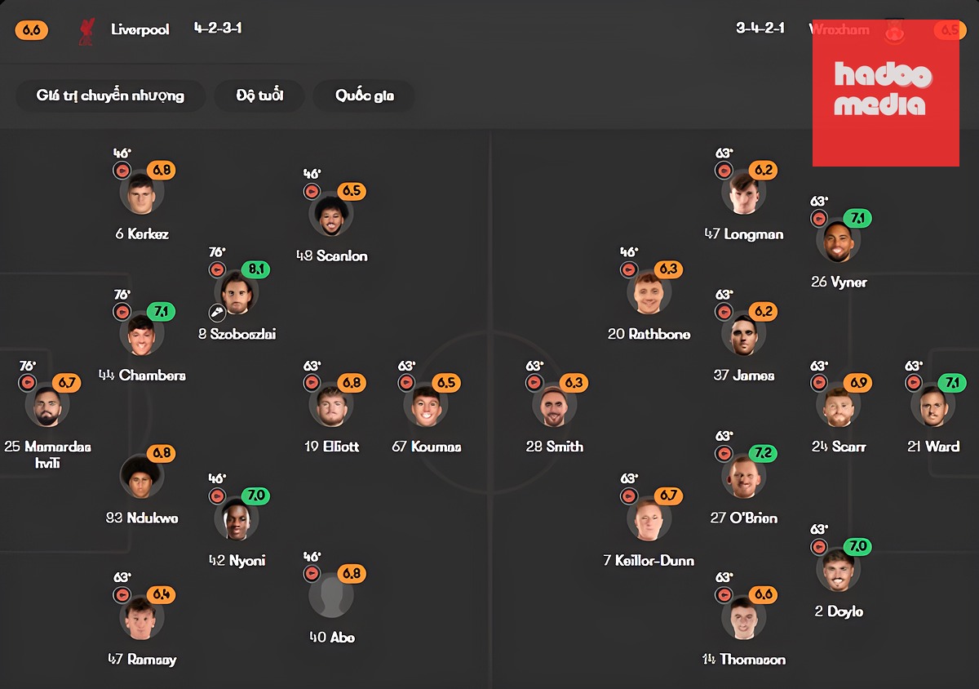Click substitution icon above Doyle
The width and height of the screenshot is (979, 689).
(x=819, y=547)
